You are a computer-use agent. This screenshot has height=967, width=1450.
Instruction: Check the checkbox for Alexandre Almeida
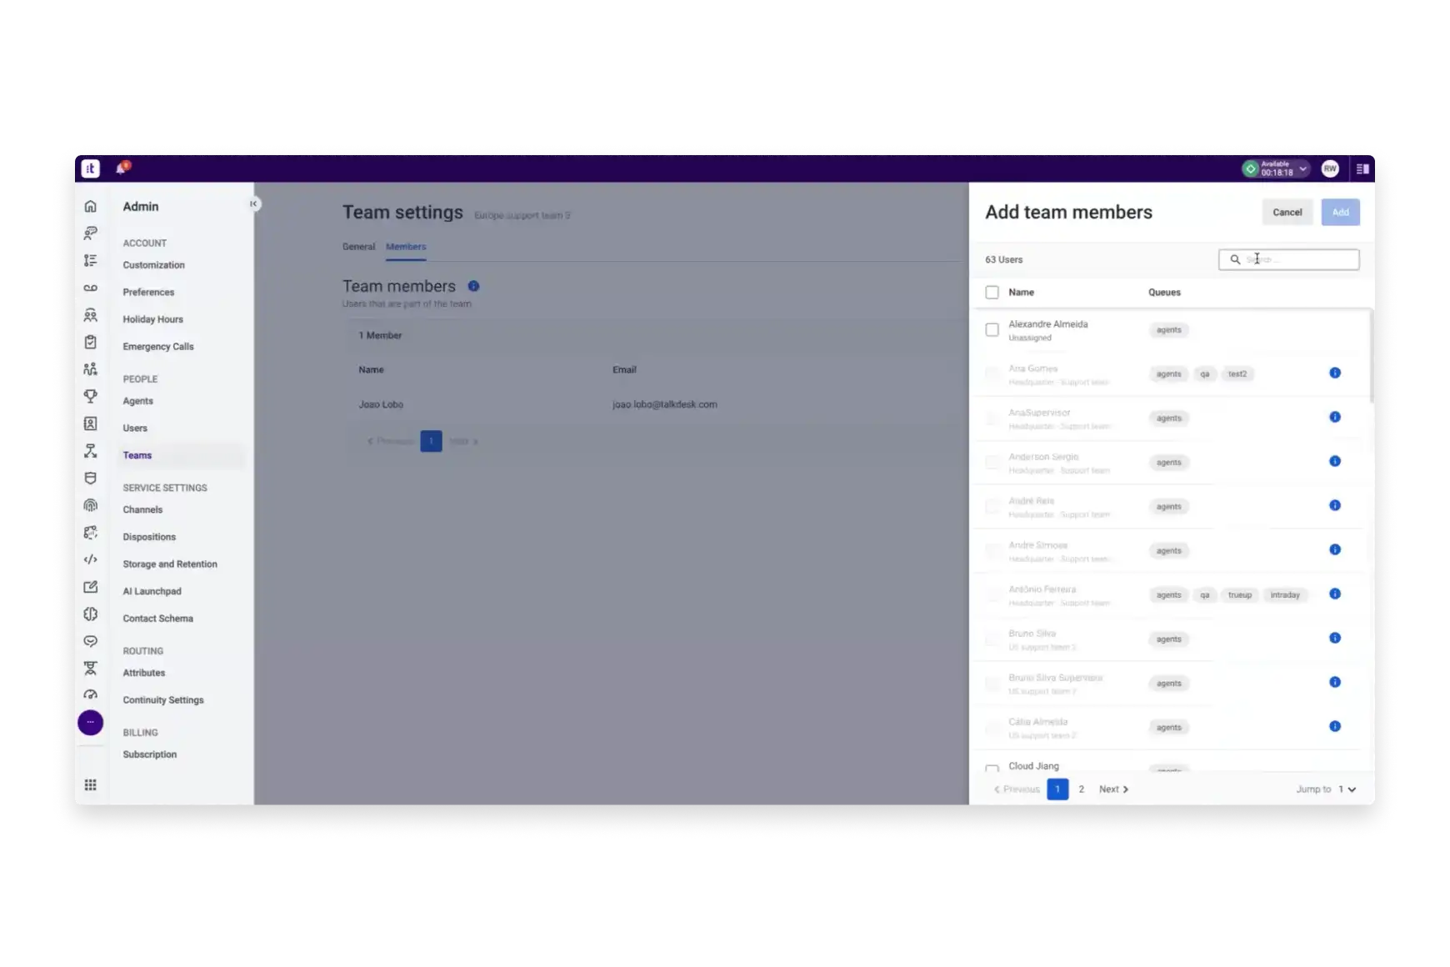click(x=992, y=329)
